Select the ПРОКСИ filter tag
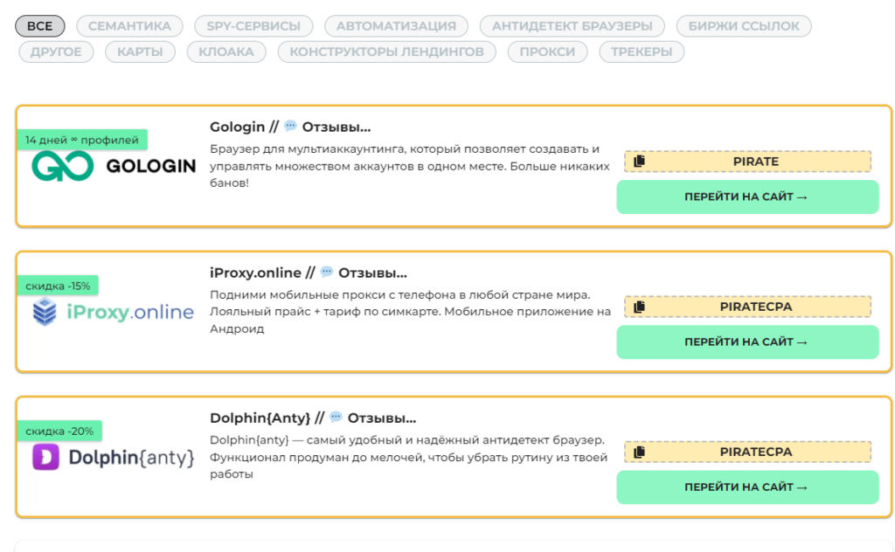Screen dimensions: 895x552 pyautogui.click(x=547, y=52)
